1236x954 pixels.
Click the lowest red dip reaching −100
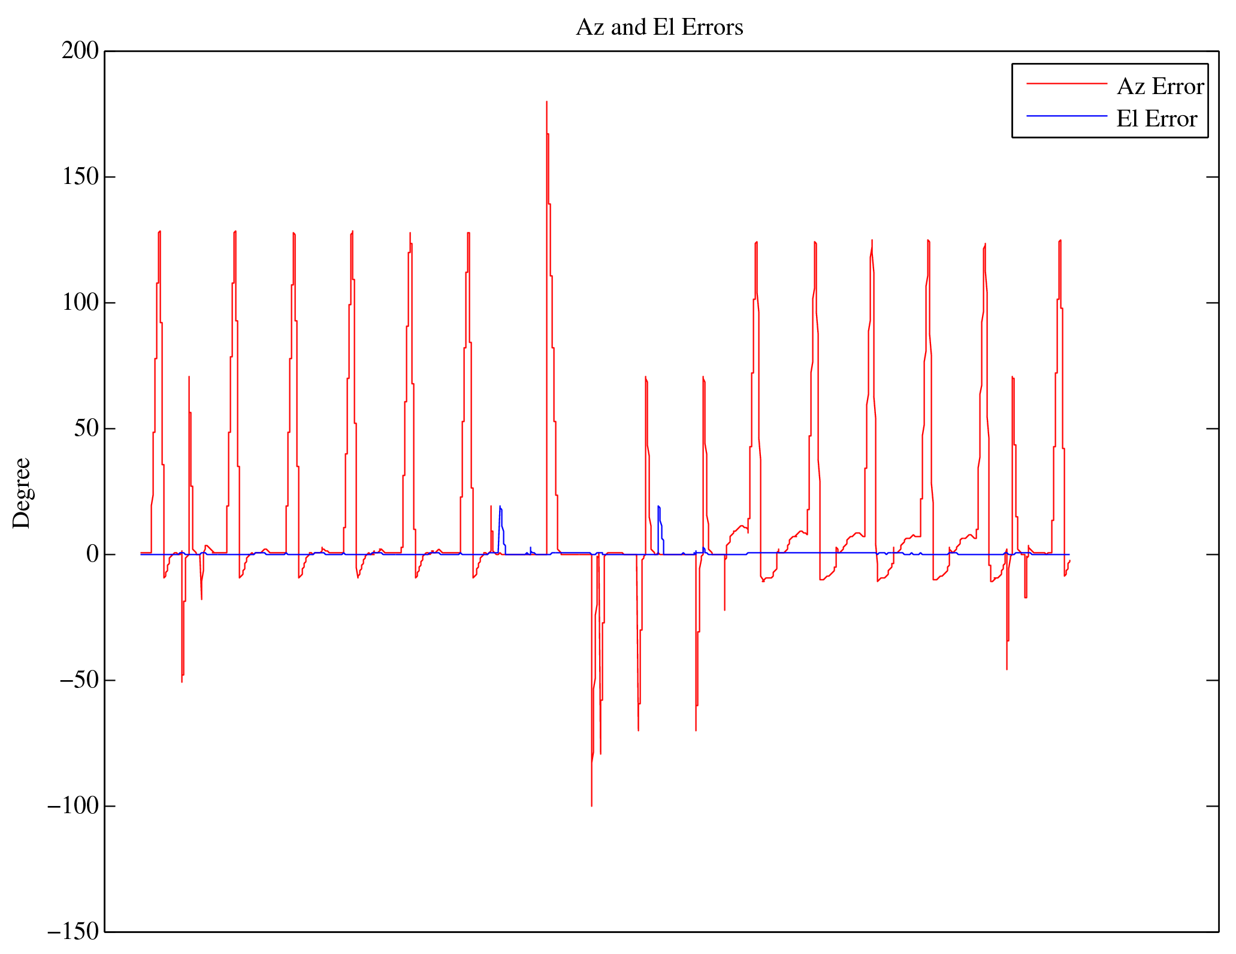(591, 803)
